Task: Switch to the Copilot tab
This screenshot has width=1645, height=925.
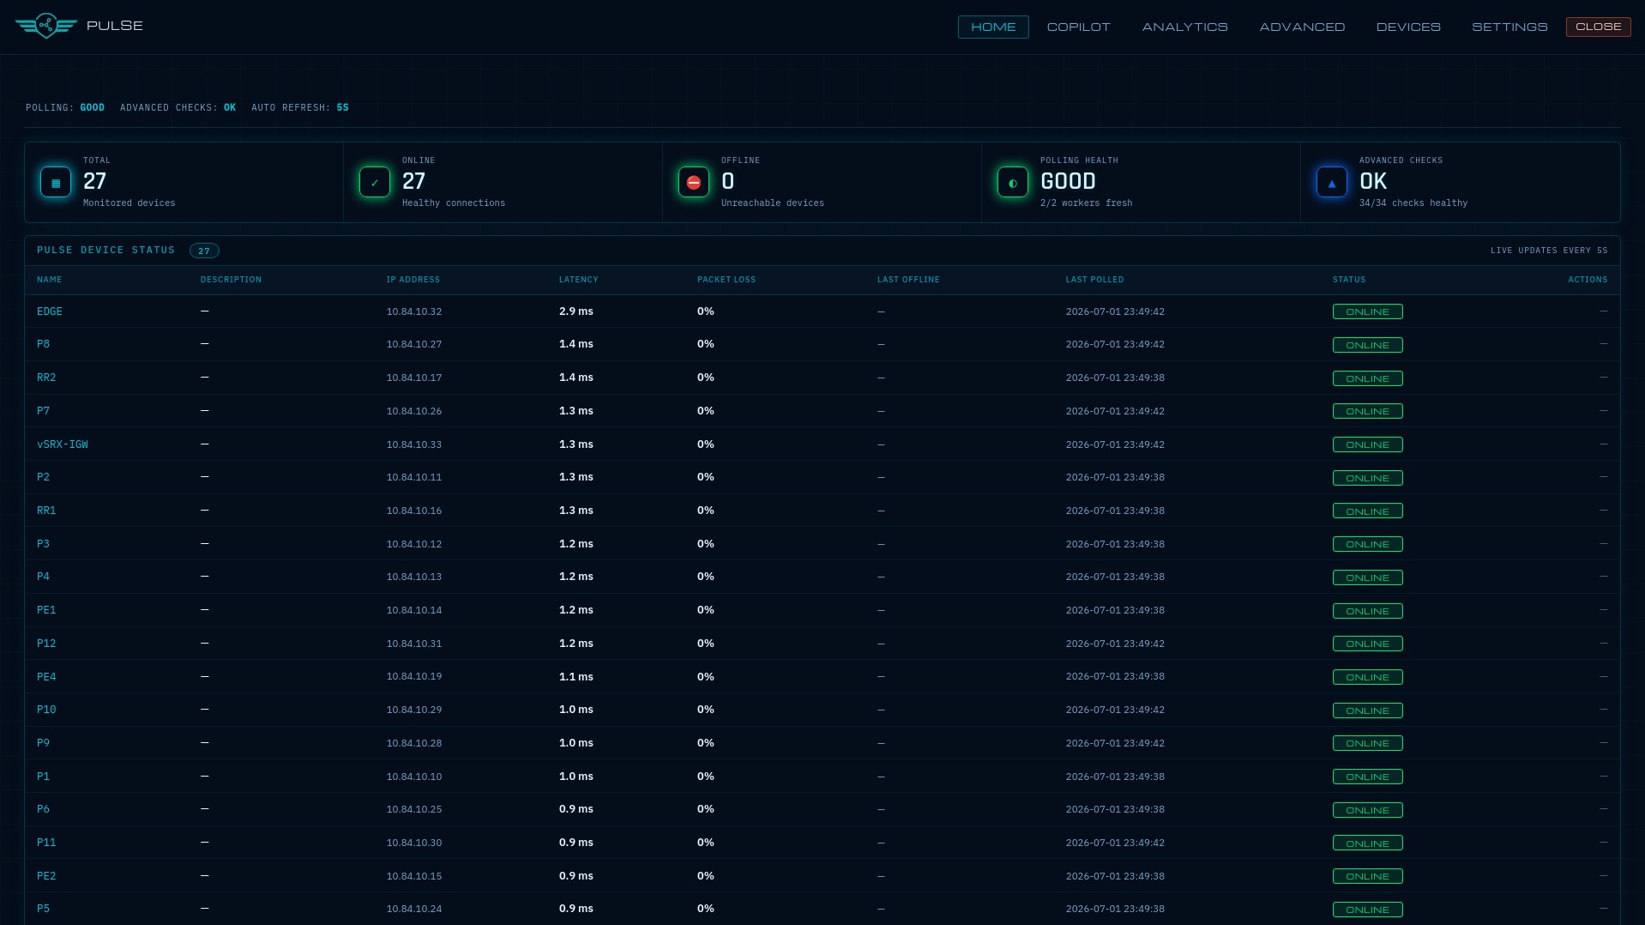Action: pyautogui.click(x=1078, y=27)
